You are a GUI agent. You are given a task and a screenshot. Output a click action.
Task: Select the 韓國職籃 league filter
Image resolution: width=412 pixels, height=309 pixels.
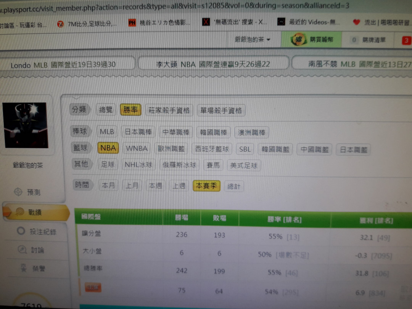[275, 150]
